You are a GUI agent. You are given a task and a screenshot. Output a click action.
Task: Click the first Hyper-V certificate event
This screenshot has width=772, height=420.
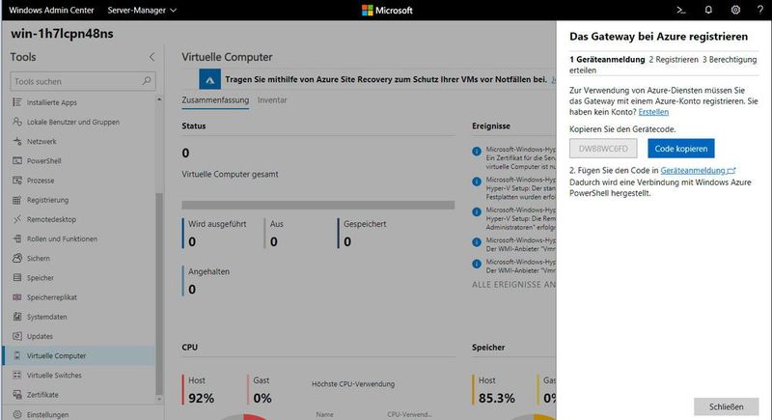tap(514, 157)
